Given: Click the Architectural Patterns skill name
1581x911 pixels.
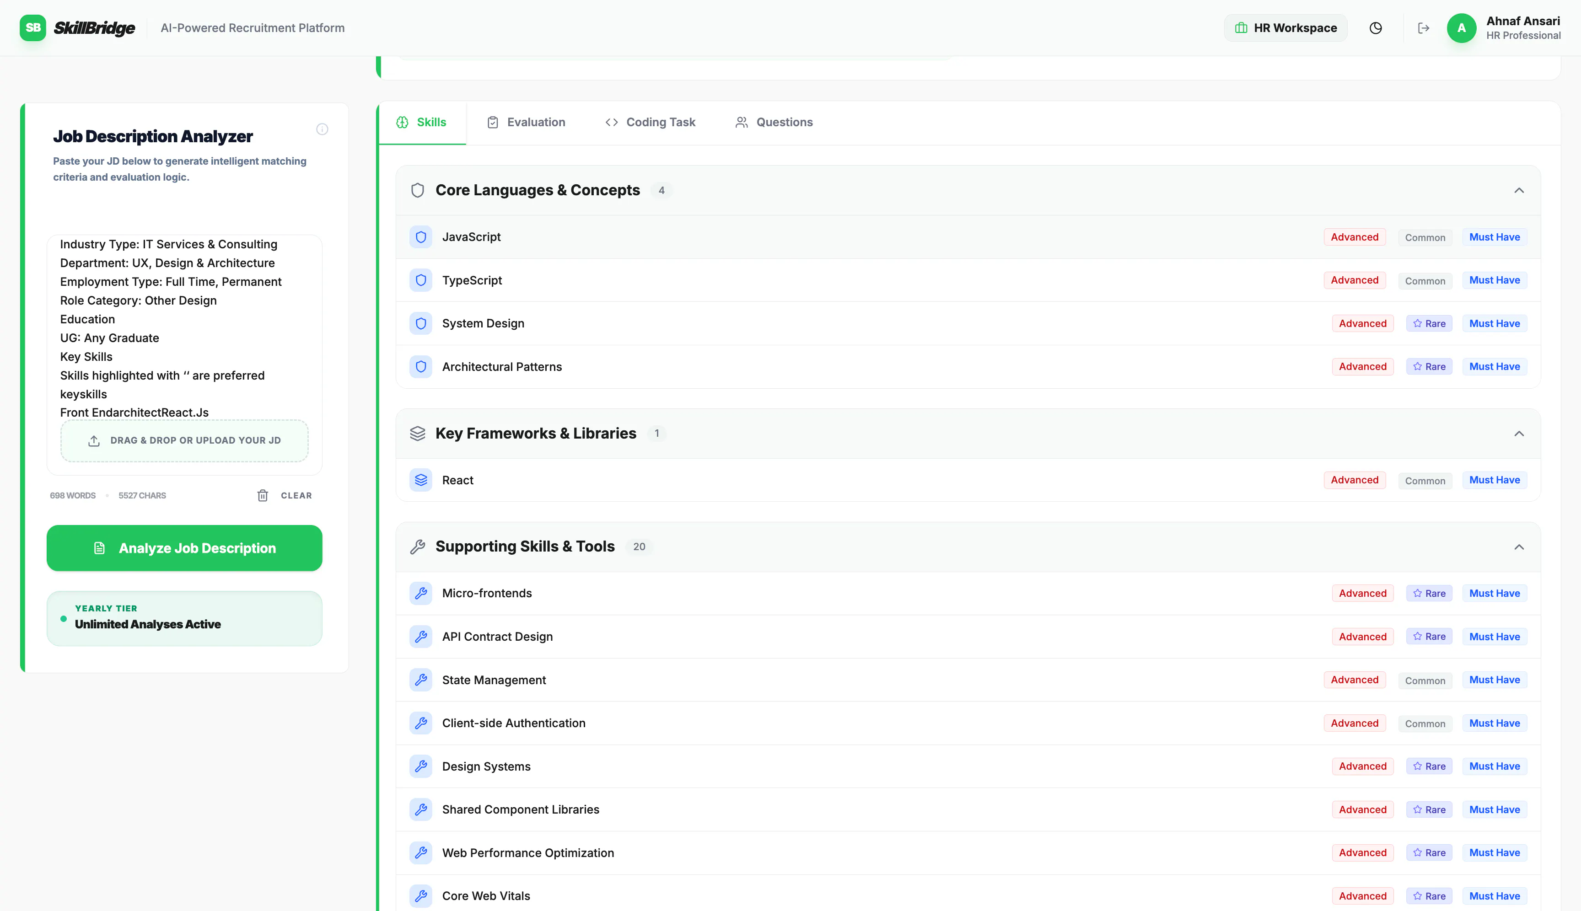Looking at the screenshot, I should pyautogui.click(x=502, y=367).
